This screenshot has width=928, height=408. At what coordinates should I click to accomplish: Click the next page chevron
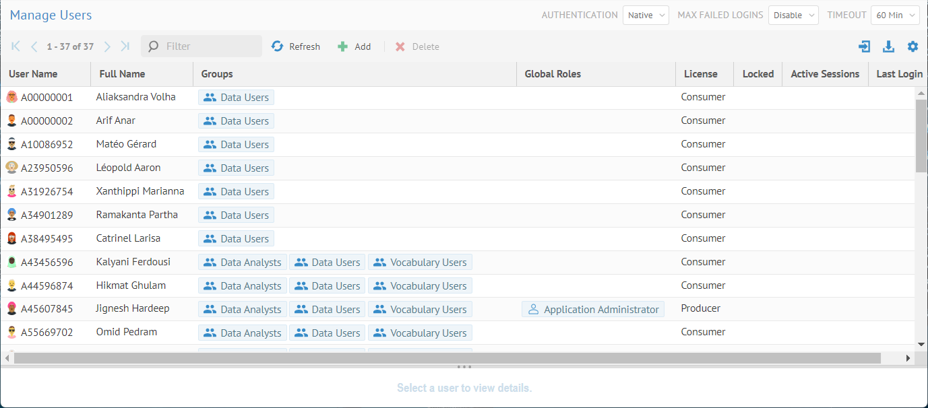(x=107, y=46)
